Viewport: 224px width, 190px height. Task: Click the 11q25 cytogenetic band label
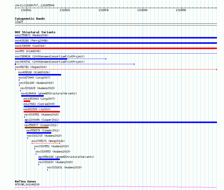pos(19,22)
